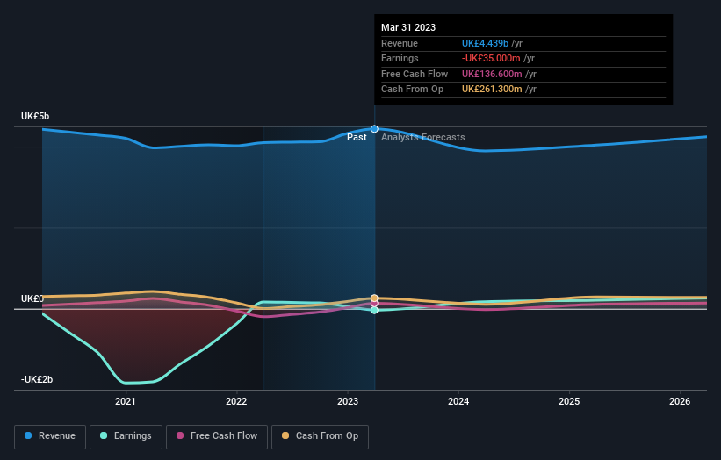Click the UK£4.439b revenue value in tooltip
Image resolution: width=721 pixels, height=460 pixels.
[x=485, y=43]
